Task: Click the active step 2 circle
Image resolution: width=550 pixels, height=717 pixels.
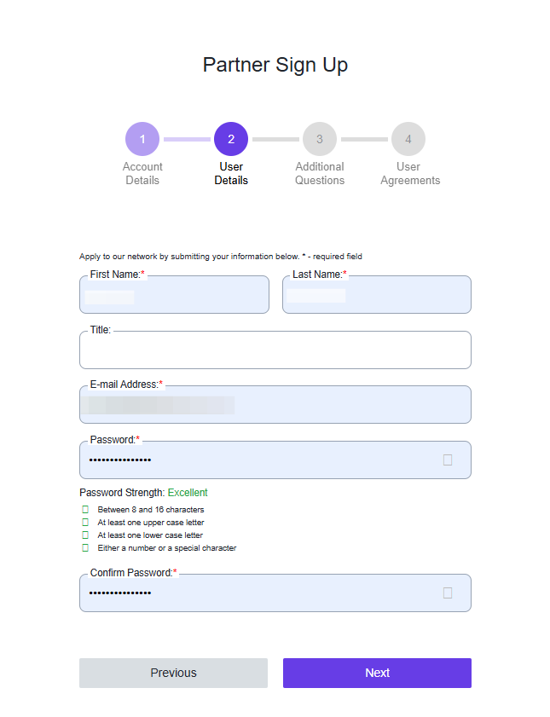Action: pos(231,138)
